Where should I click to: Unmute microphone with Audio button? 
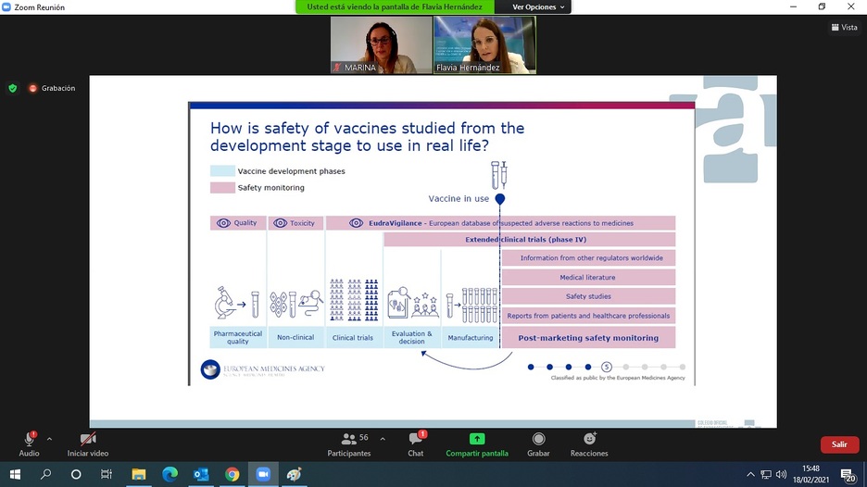(30, 443)
